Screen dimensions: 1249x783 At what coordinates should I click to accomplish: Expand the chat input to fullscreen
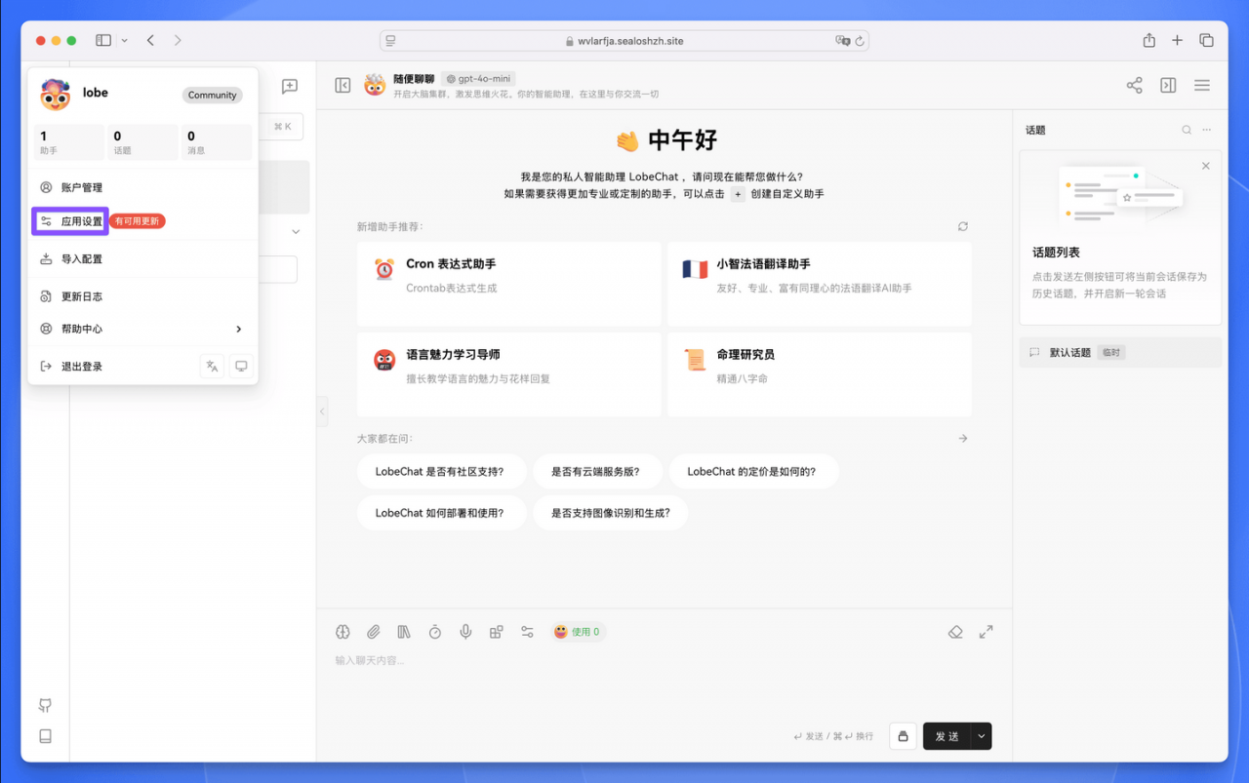click(x=987, y=632)
